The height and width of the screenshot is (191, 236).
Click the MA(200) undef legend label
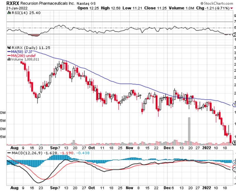pyautogui.click(x=23, y=56)
